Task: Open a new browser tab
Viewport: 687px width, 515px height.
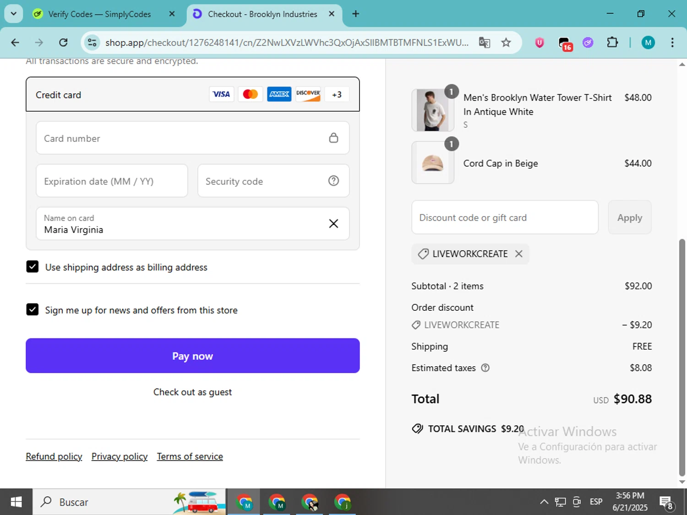Action: tap(355, 14)
